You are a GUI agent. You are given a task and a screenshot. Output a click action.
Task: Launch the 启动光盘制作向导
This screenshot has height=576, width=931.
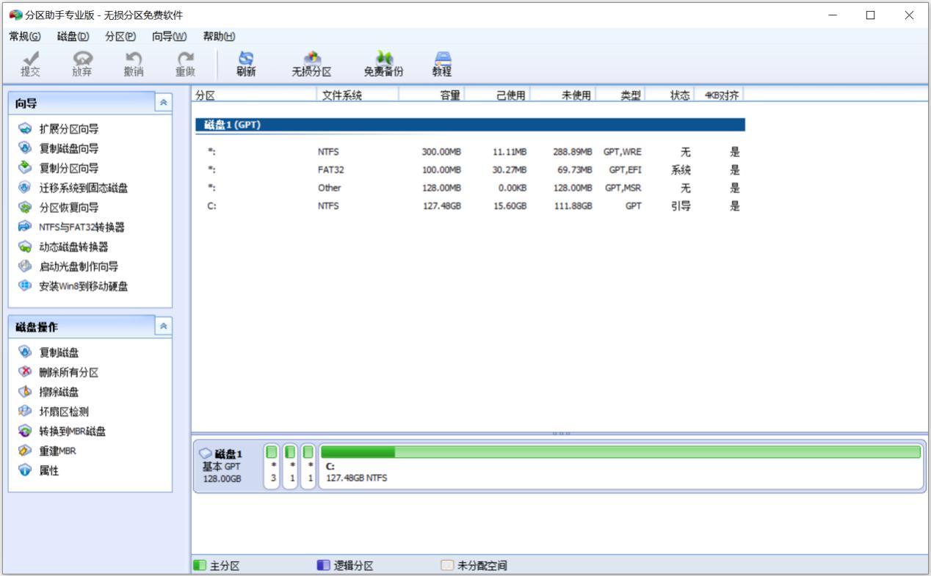pyautogui.click(x=69, y=266)
